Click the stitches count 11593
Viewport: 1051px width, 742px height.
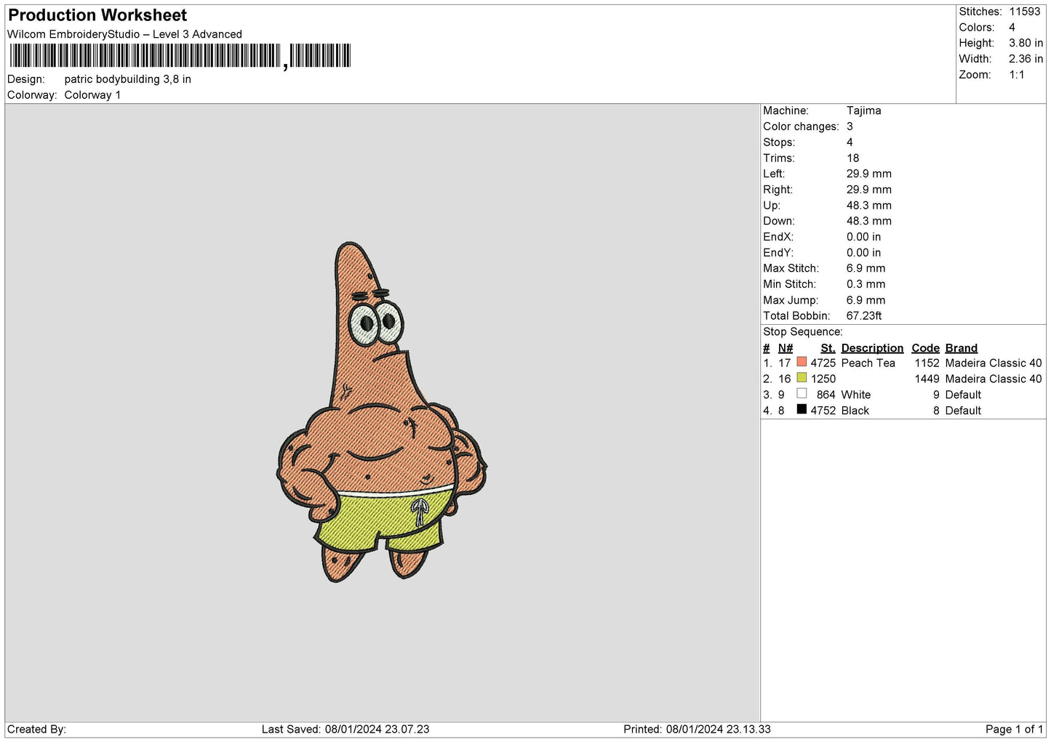[x=1024, y=12]
